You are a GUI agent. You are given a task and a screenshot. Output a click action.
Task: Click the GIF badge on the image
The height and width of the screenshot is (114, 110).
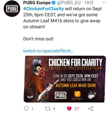click(x=30, y=97)
